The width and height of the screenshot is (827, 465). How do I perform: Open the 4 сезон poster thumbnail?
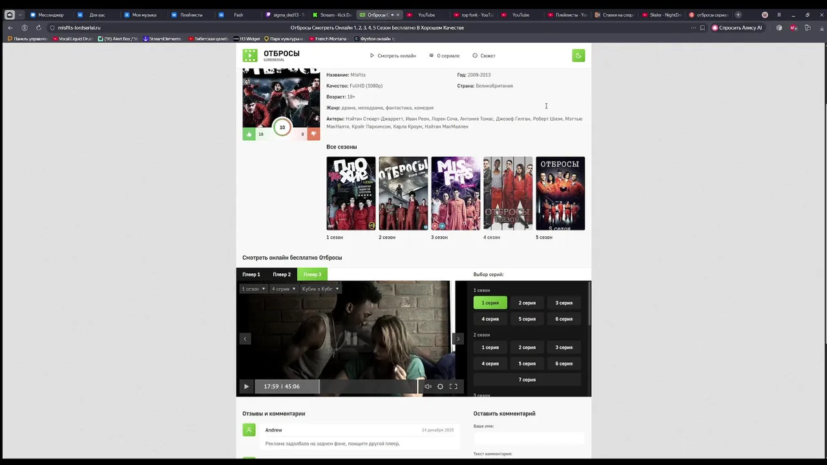[508, 193]
